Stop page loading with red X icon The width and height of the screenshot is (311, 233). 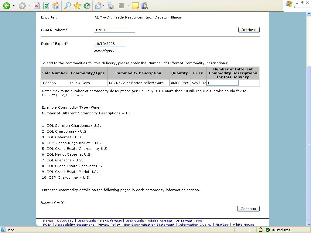coord(36,6)
